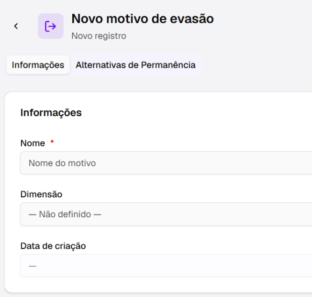Go back using the left chevron arrow
The height and width of the screenshot is (297, 312).
pyautogui.click(x=16, y=26)
